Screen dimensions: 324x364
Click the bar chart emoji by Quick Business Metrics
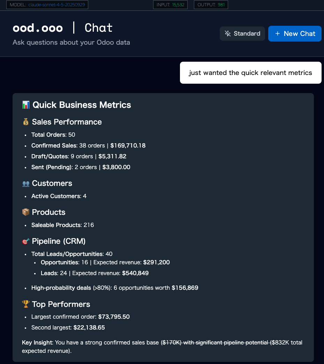coord(26,105)
